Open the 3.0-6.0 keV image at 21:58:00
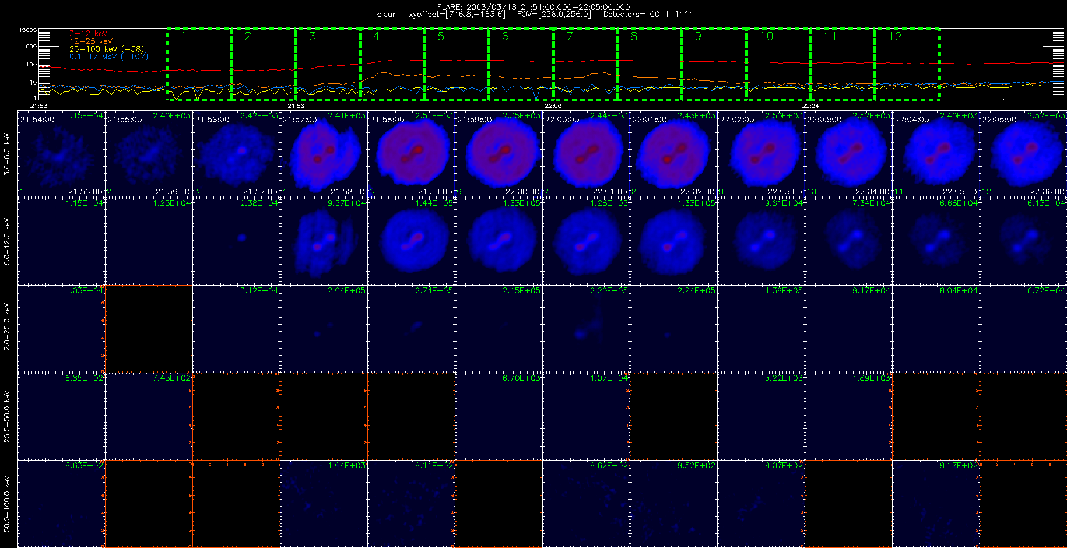This screenshot has height=548, width=1067. tap(411, 153)
